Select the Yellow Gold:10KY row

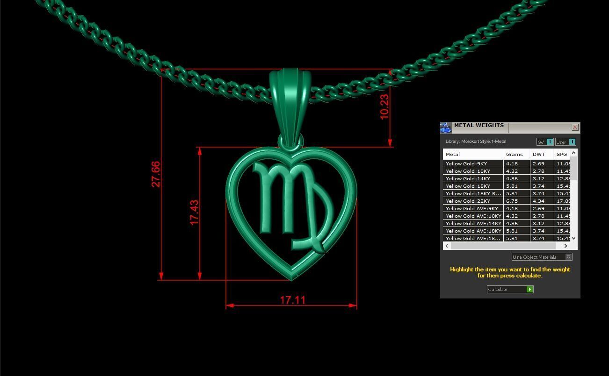click(507, 171)
